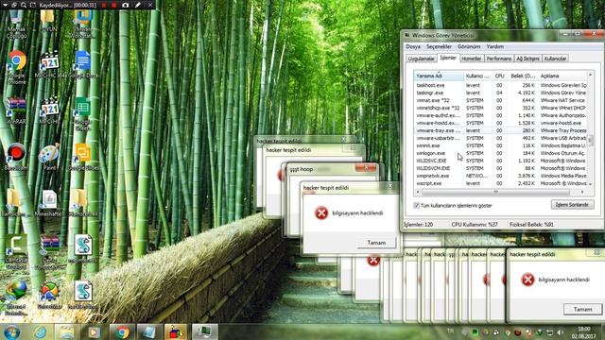Click Tamam in the dialog overlapping 'şşşt hoop'
605x340 pixels.
tap(376, 243)
